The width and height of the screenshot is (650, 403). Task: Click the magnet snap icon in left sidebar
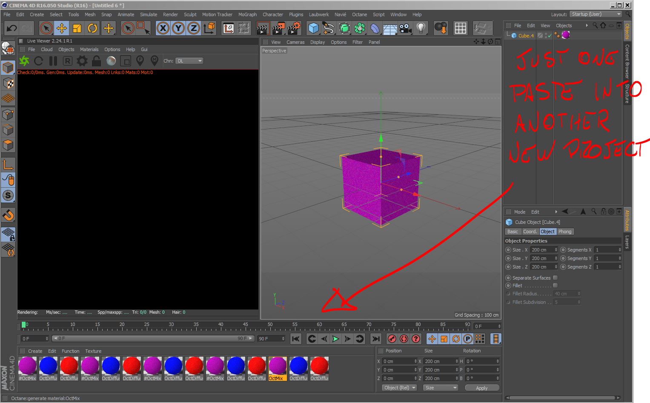8,215
